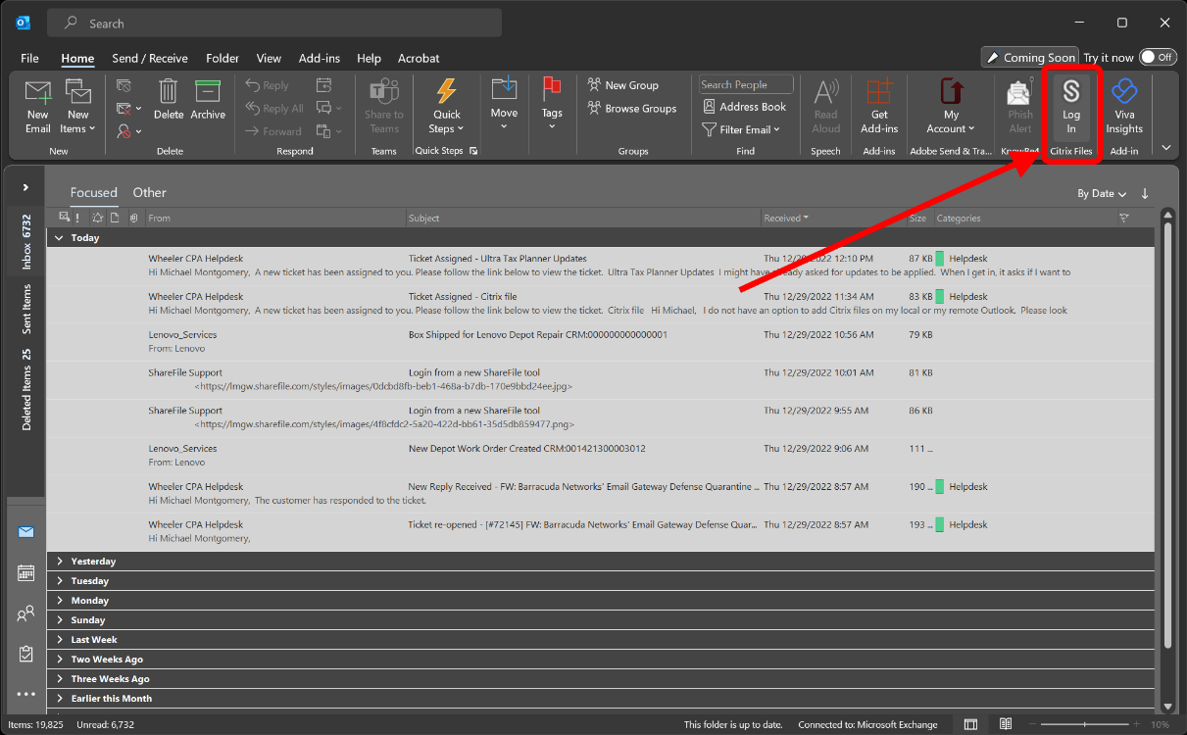1187x735 pixels.
Task: Click the Meeting reply icon
Action: (324, 86)
